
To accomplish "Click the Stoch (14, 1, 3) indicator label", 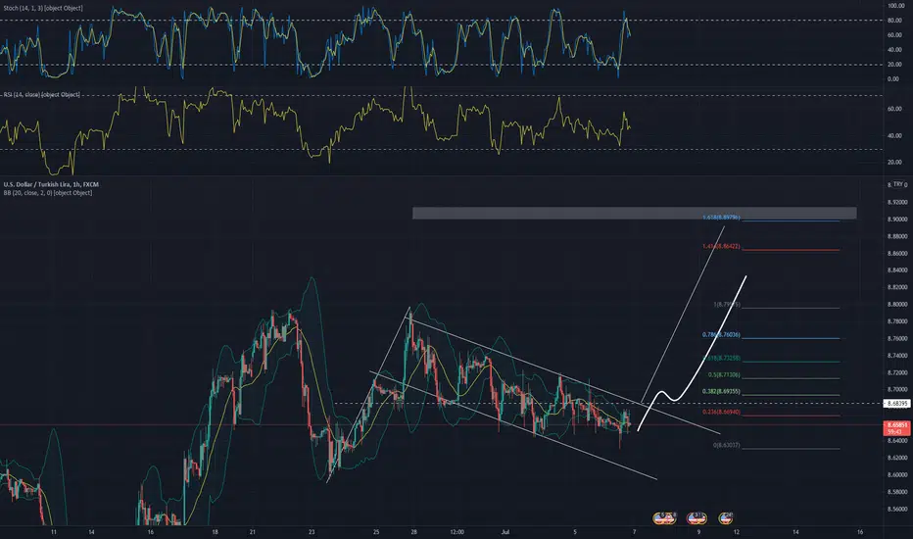I will [43, 8].
